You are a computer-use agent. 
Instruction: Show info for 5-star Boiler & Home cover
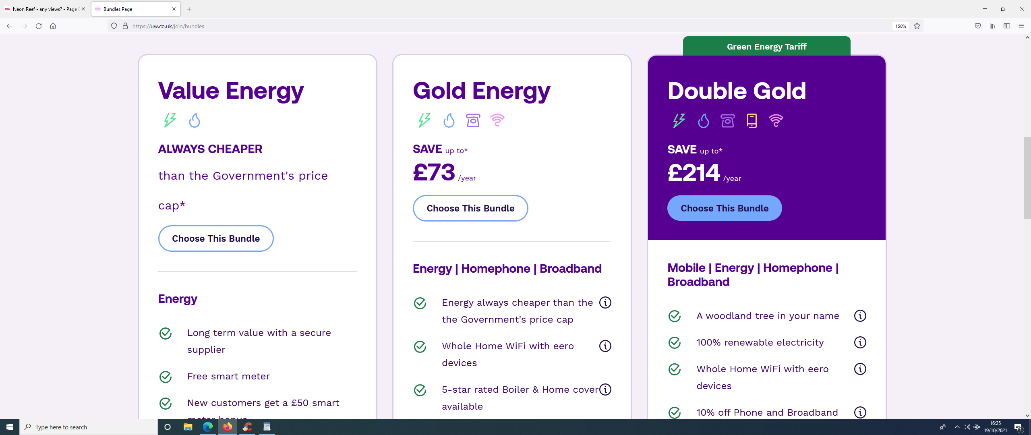click(605, 389)
